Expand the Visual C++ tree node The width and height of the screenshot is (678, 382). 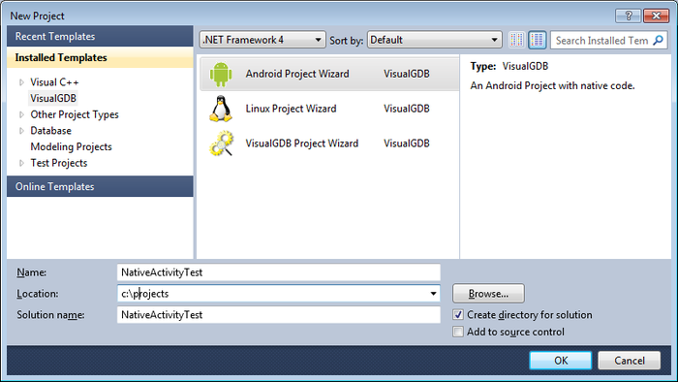21,82
